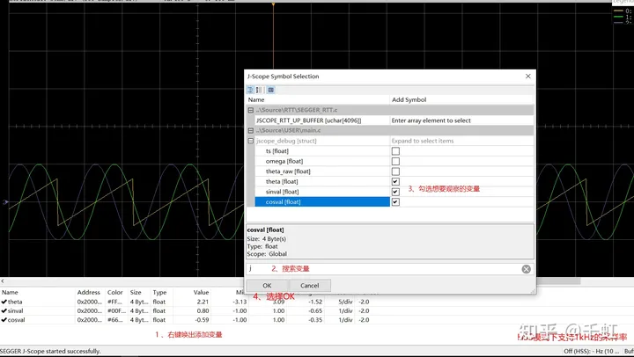The width and height of the screenshot is (634, 357).
Task: Enable the ts [float] checkbox
Action: (x=395, y=151)
